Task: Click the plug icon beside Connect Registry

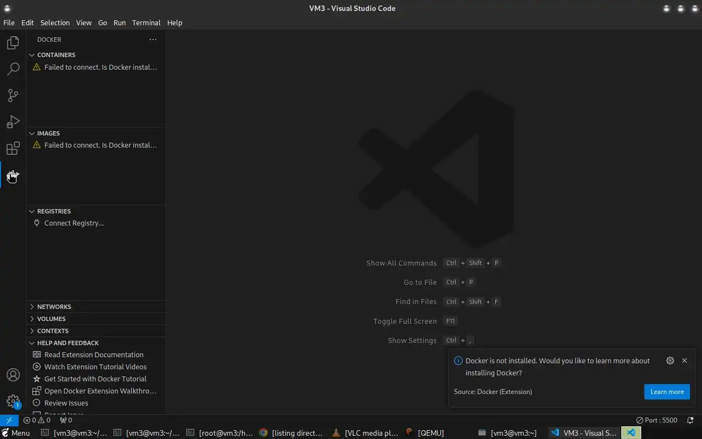Action: click(37, 223)
